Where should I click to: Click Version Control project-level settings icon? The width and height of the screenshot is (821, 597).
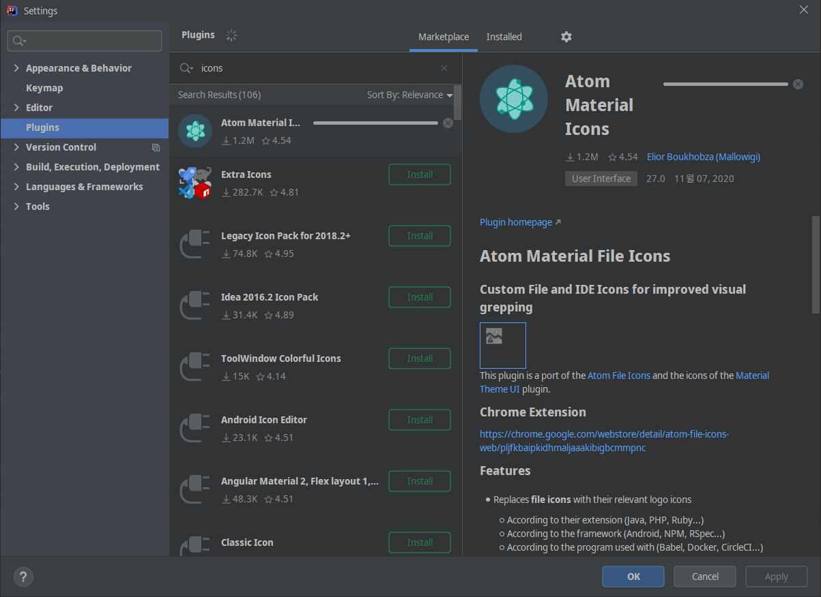(x=156, y=147)
